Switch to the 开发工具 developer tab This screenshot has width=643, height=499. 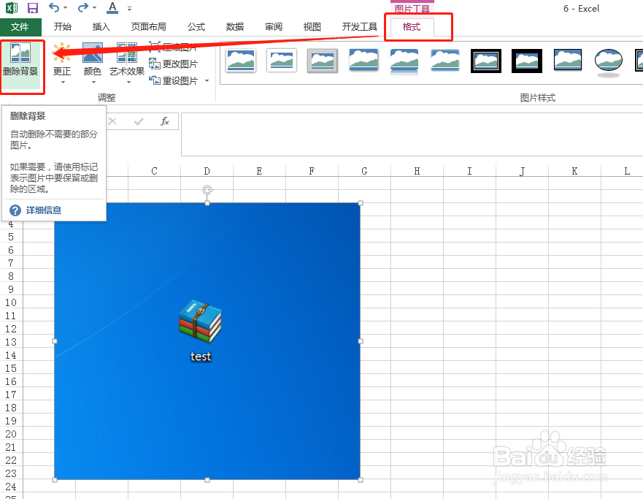360,27
